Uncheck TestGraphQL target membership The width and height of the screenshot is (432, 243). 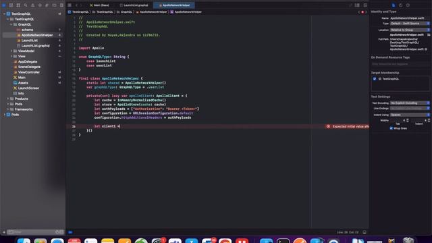(375, 79)
